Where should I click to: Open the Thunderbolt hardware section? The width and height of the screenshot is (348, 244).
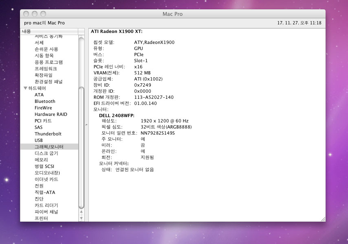click(48, 134)
